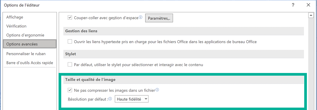The image size is (317, 110).
Task: Enable opening hyperlinks in Office desktop apps
Action: point(70,42)
